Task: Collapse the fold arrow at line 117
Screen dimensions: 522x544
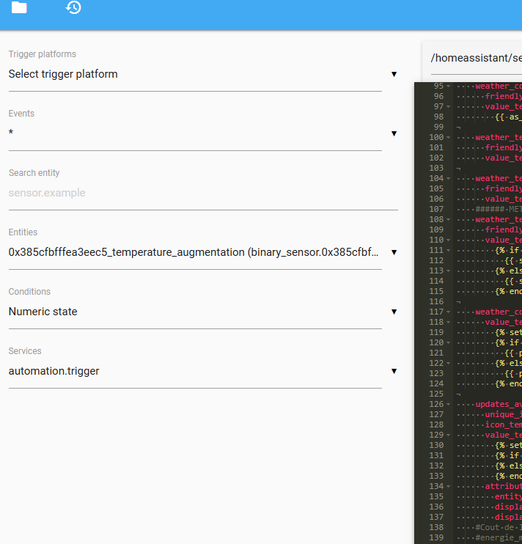Action: pyautogui.click(x=449, y=312)
